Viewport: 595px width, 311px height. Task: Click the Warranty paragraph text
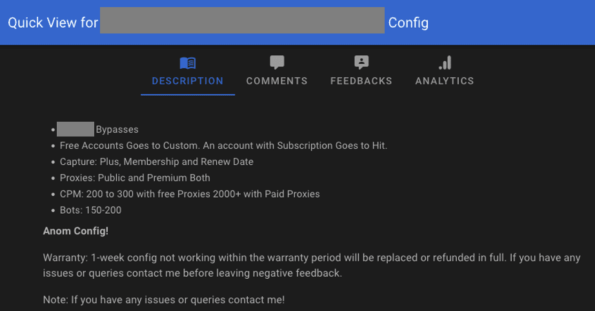(312, 265)
